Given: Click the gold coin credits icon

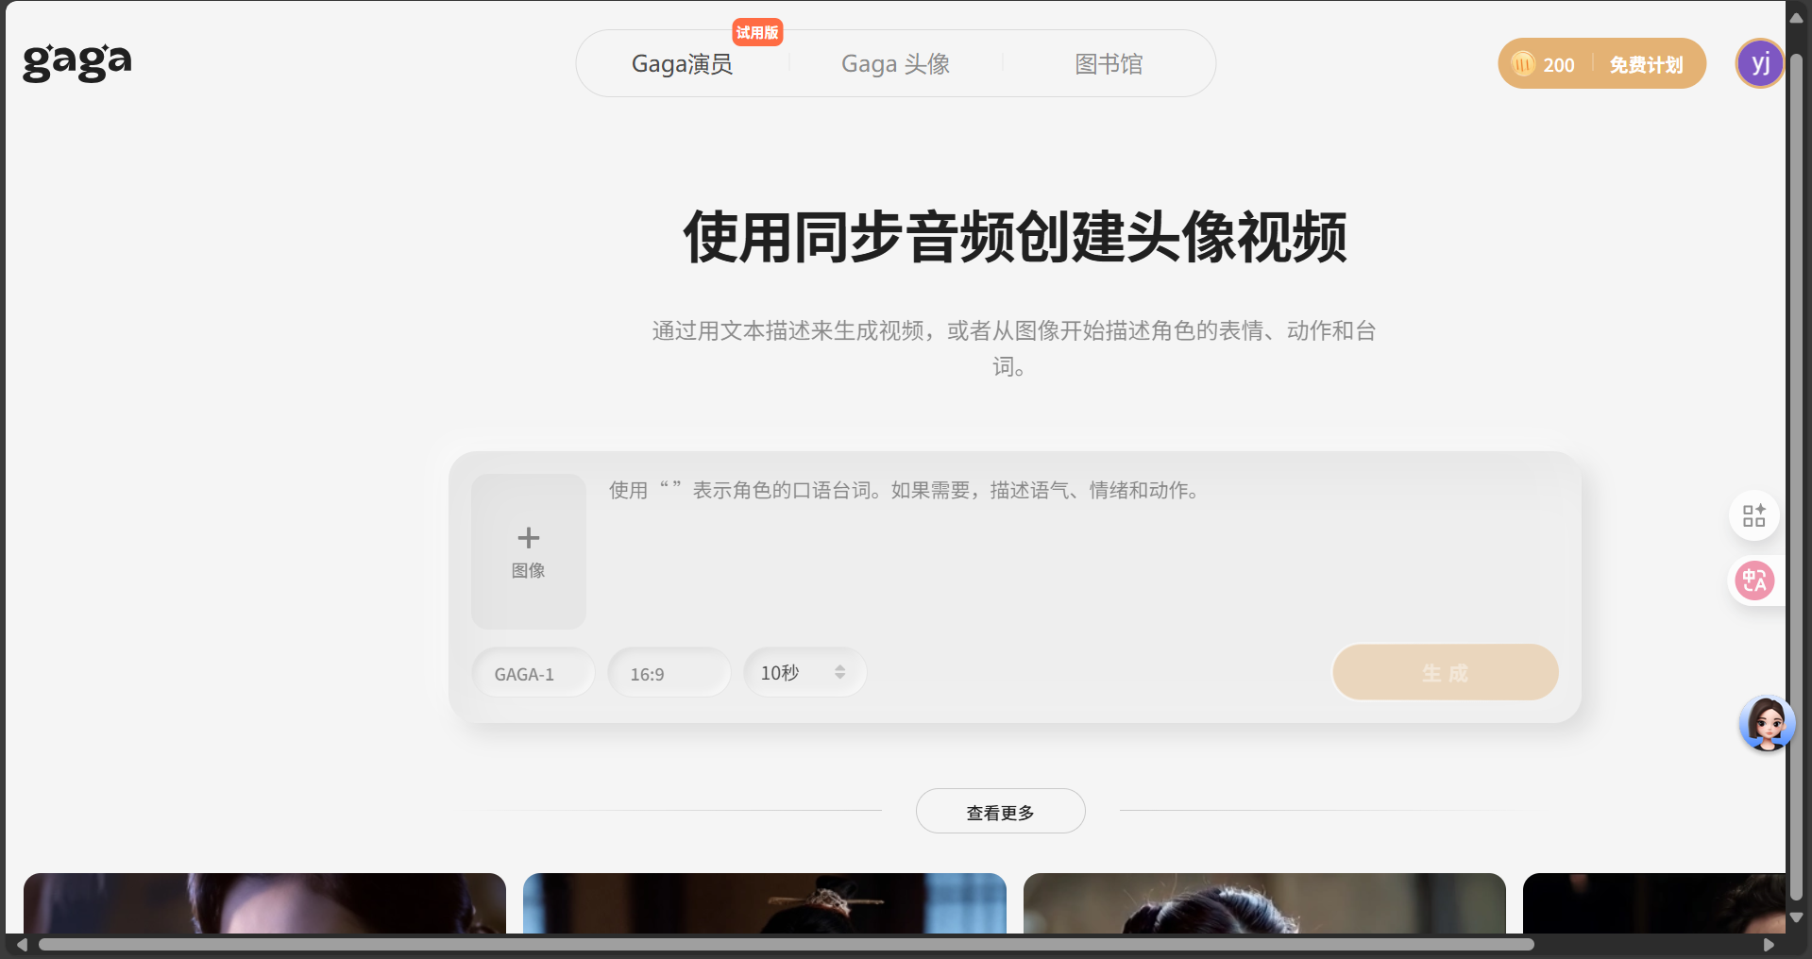Looking at the screenshot, I should click(1523, 64).
